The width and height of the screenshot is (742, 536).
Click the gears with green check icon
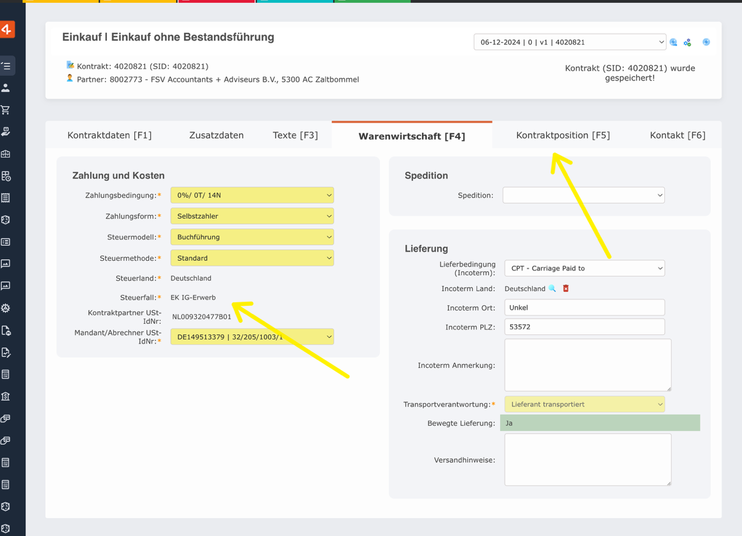point(688,42)
